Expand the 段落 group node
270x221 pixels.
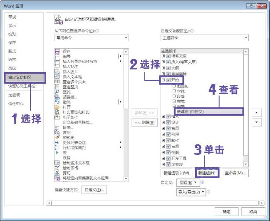(x=174, y=96)
